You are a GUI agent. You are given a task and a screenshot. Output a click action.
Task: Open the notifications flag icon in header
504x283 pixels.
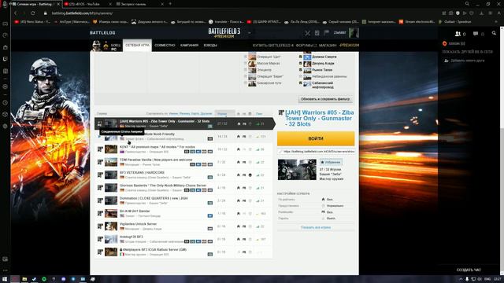click(326, 33)
